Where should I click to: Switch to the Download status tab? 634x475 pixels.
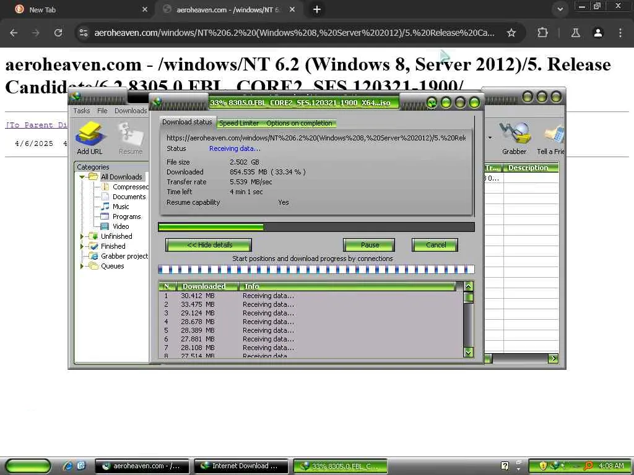click(x=187, y=122)
